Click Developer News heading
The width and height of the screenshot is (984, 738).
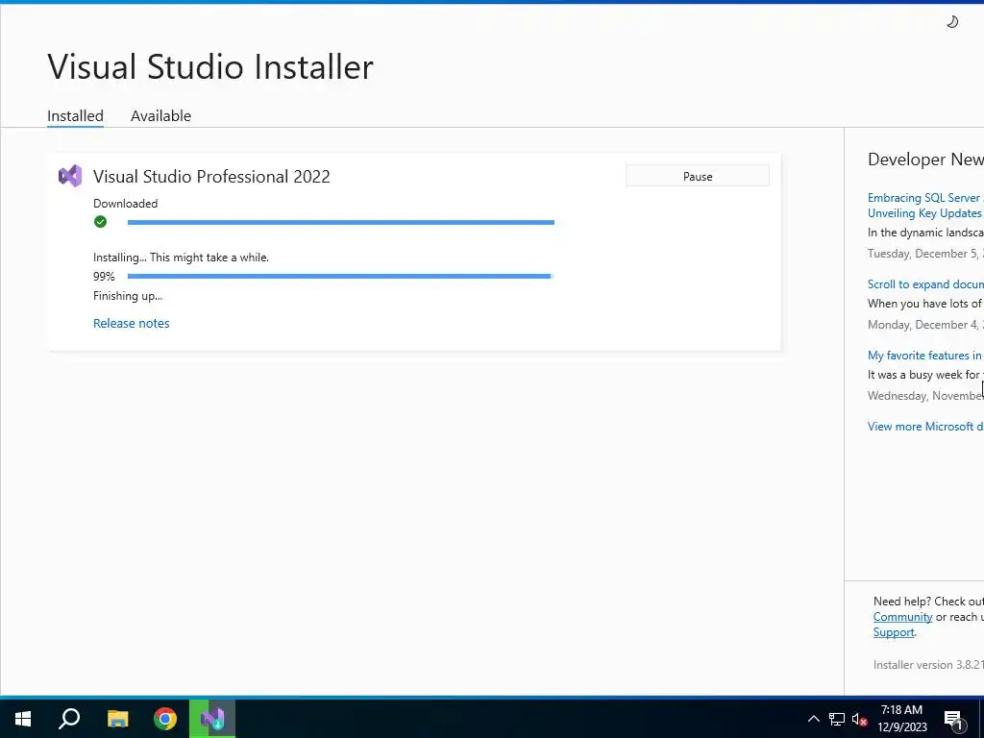tap(925, 160)
